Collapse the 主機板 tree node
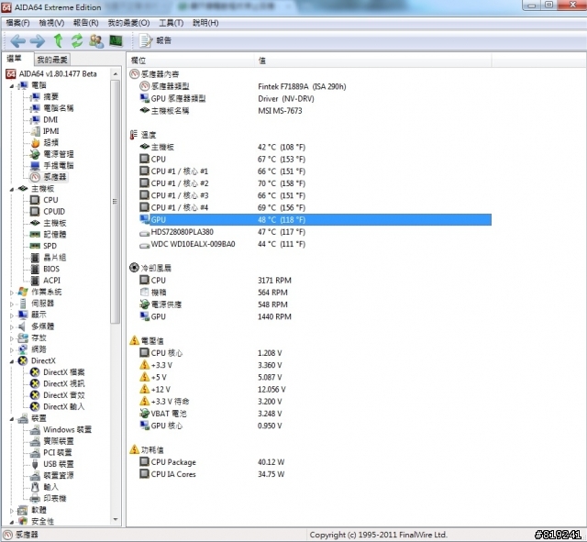This screenshot has height=542, width=587. pyautogui.click(x=12, y=190)
